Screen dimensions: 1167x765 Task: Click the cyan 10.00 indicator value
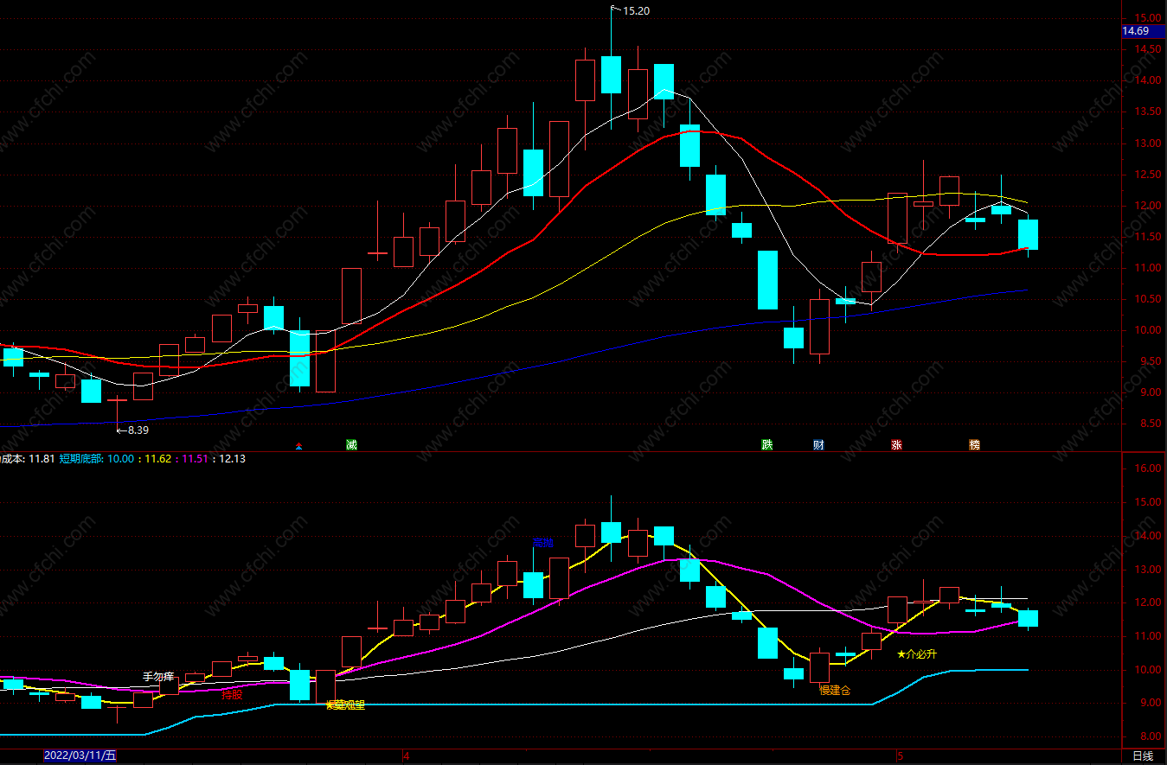(x=121, y=459)
